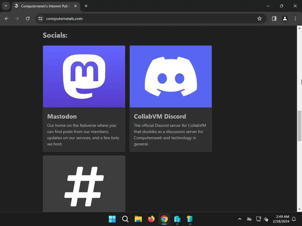This screenshot has height=226, width=302.
Task: Open the Chrome profile menu
Action: tap(285, 19)
